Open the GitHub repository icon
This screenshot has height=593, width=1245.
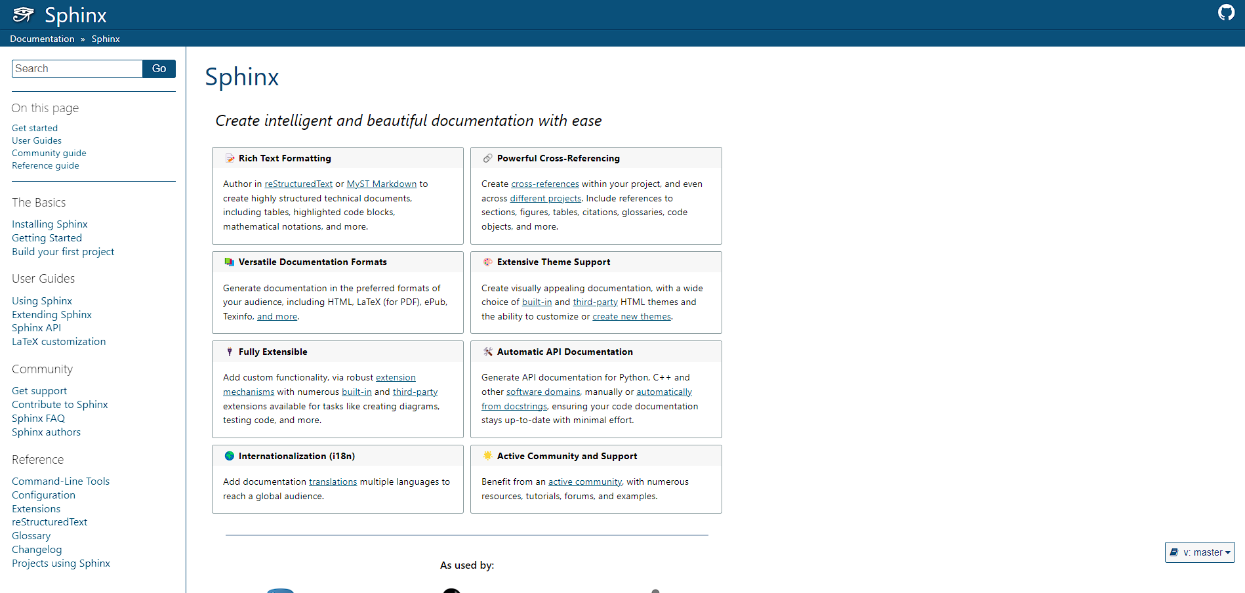(x=1226, y=12)
